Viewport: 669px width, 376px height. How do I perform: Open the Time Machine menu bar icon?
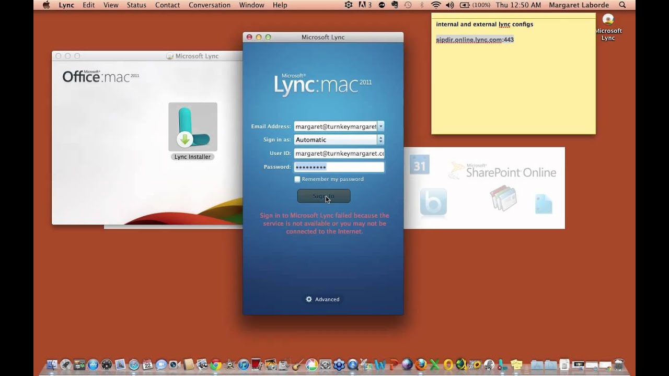pyautogui.click(x=408, y=5)
